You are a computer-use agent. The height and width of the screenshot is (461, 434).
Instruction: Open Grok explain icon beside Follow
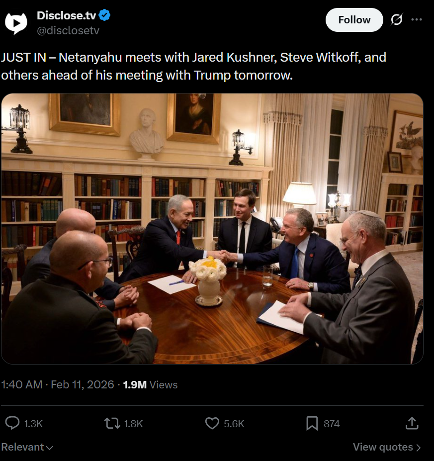(x=396, y=20)
